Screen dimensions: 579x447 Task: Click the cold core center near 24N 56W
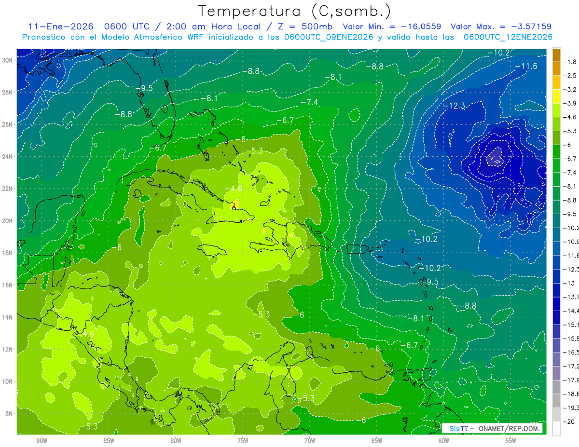496,156
